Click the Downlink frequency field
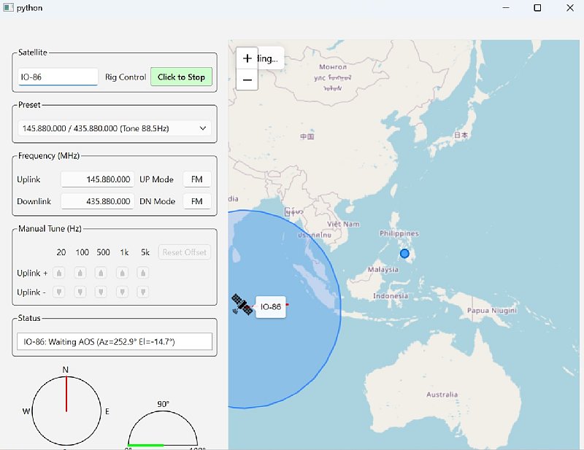Image resolution: width=584 pixels, height=450 pixels. [97, 201]
